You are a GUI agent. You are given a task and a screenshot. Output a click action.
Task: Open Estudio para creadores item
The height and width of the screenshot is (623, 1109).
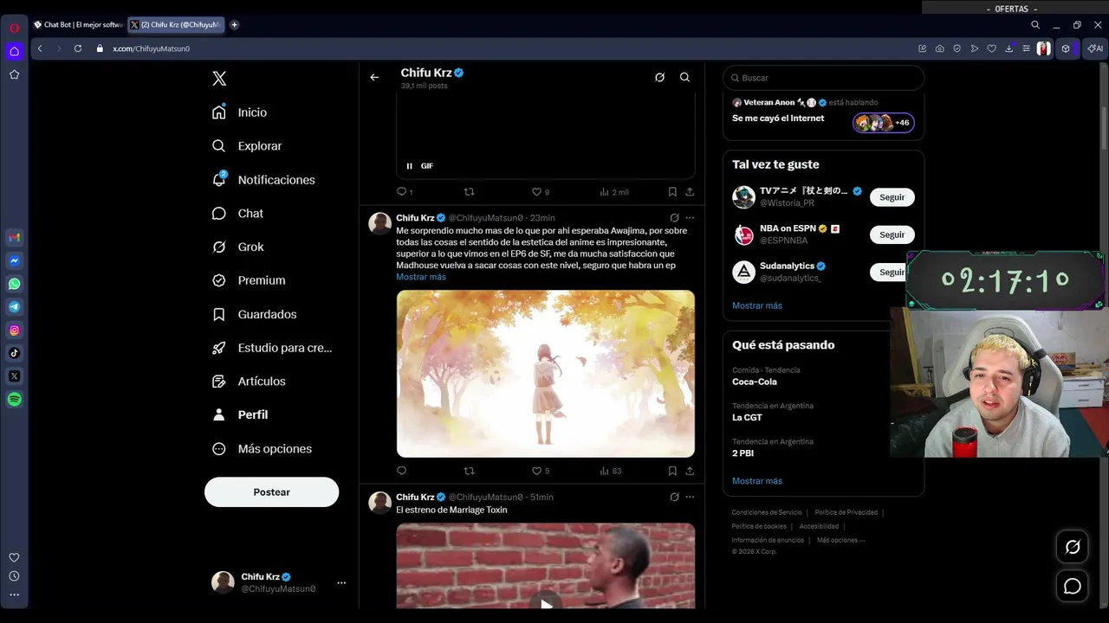272,348
